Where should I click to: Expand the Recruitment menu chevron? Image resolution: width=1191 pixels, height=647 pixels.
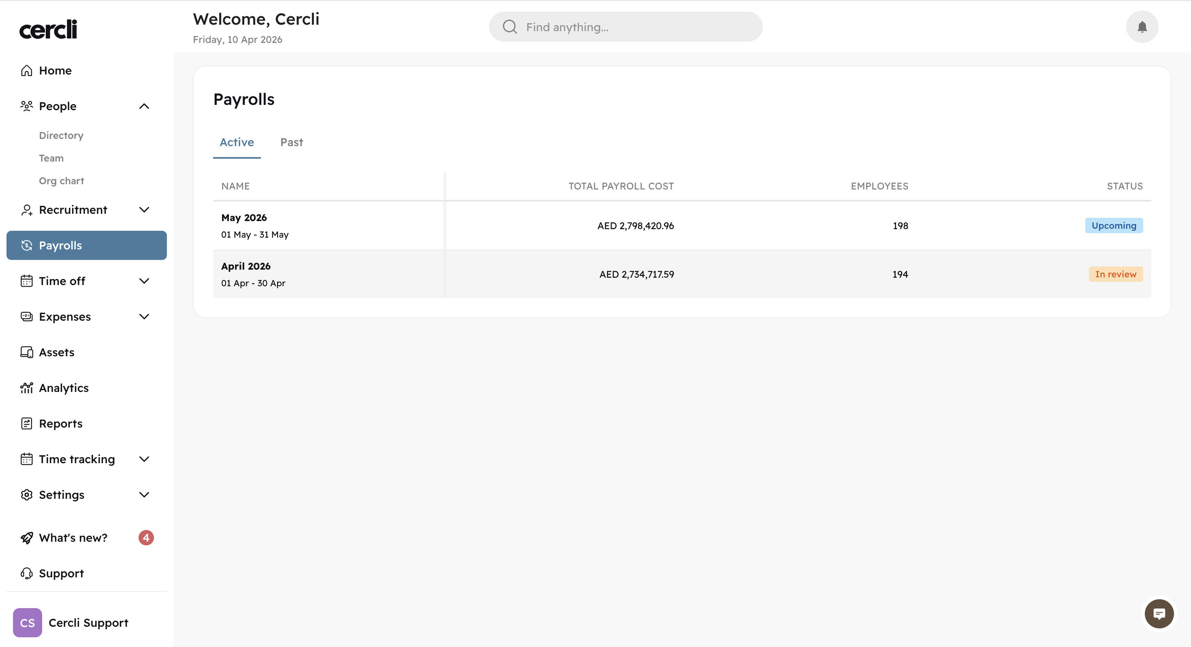[x=144, y=210]
